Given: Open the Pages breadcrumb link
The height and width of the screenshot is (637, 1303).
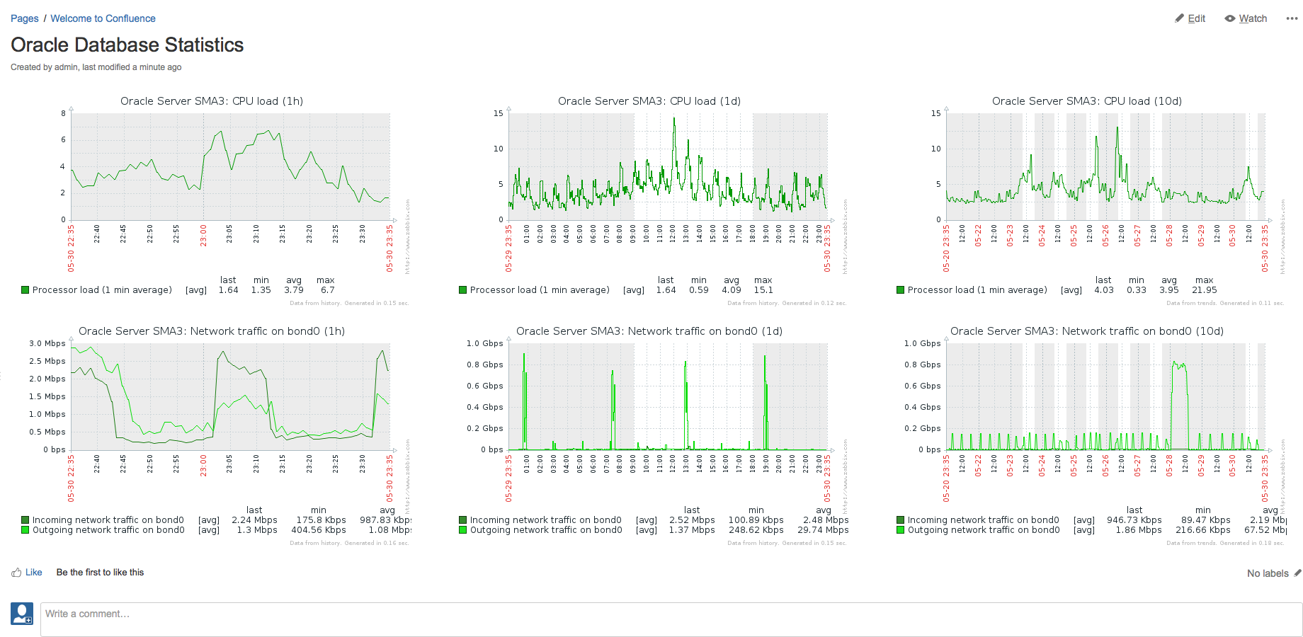Looking at the screenshot, I should (25, 18).
